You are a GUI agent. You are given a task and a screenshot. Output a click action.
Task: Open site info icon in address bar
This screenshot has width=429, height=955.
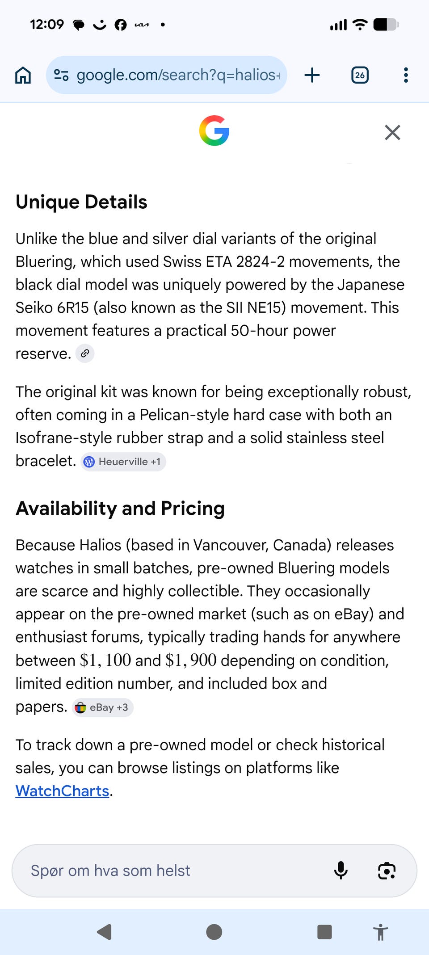[x=61, y=75]
